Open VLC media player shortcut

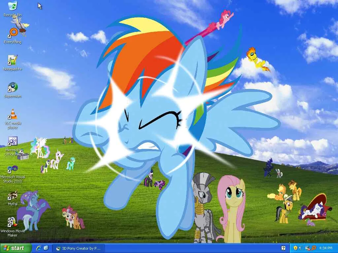pos(13,119)
